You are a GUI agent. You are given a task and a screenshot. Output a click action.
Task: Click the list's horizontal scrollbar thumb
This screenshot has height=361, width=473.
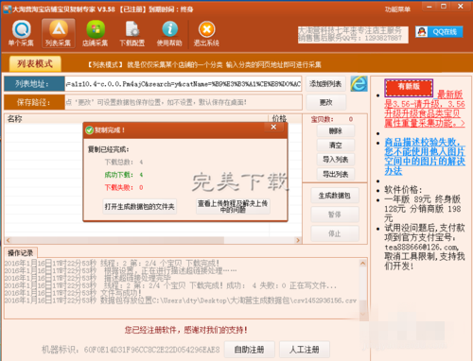pos(117,240)
